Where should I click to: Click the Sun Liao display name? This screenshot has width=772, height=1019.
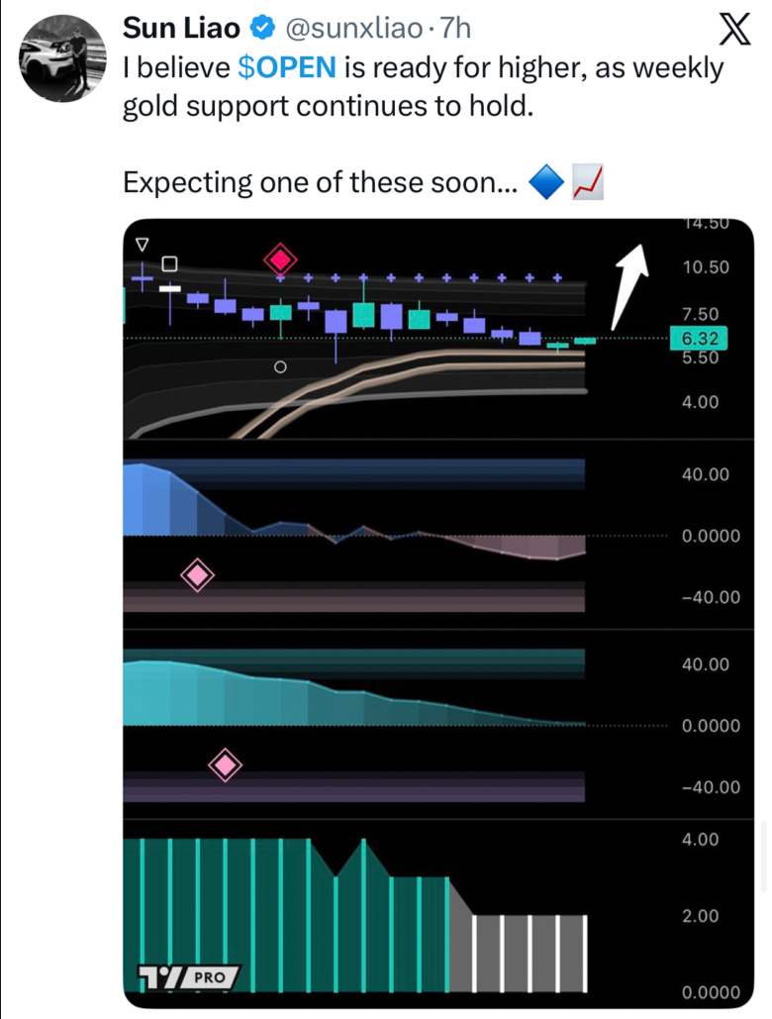click(181, 28)
